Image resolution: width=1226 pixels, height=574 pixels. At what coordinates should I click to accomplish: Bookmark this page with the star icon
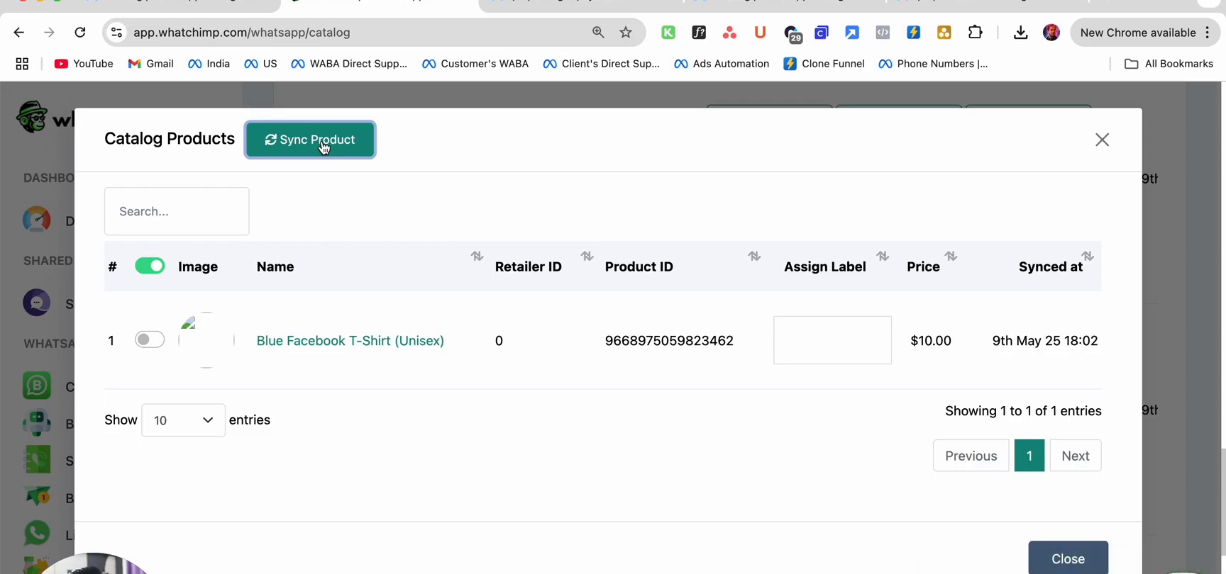(626, 32)
